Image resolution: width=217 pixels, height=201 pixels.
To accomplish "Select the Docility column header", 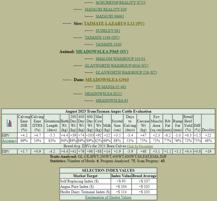I will coord(208,123).
